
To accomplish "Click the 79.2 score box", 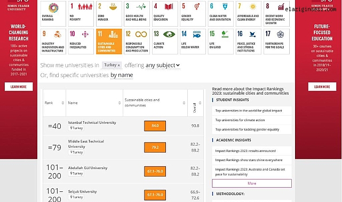I will tap(155, 147).
